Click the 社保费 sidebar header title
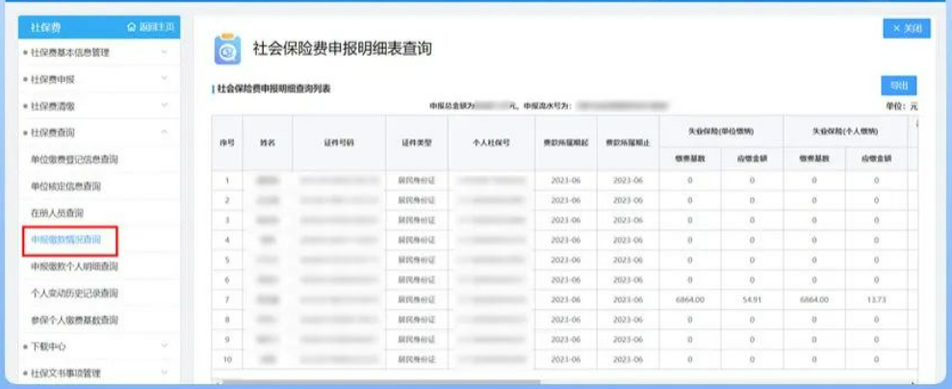Image resolution: width=952 pixels, height=389 pixels. point(46,27)
